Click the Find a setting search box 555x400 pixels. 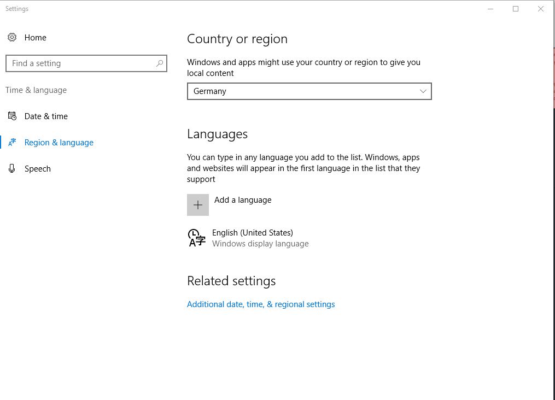[82, 63]
